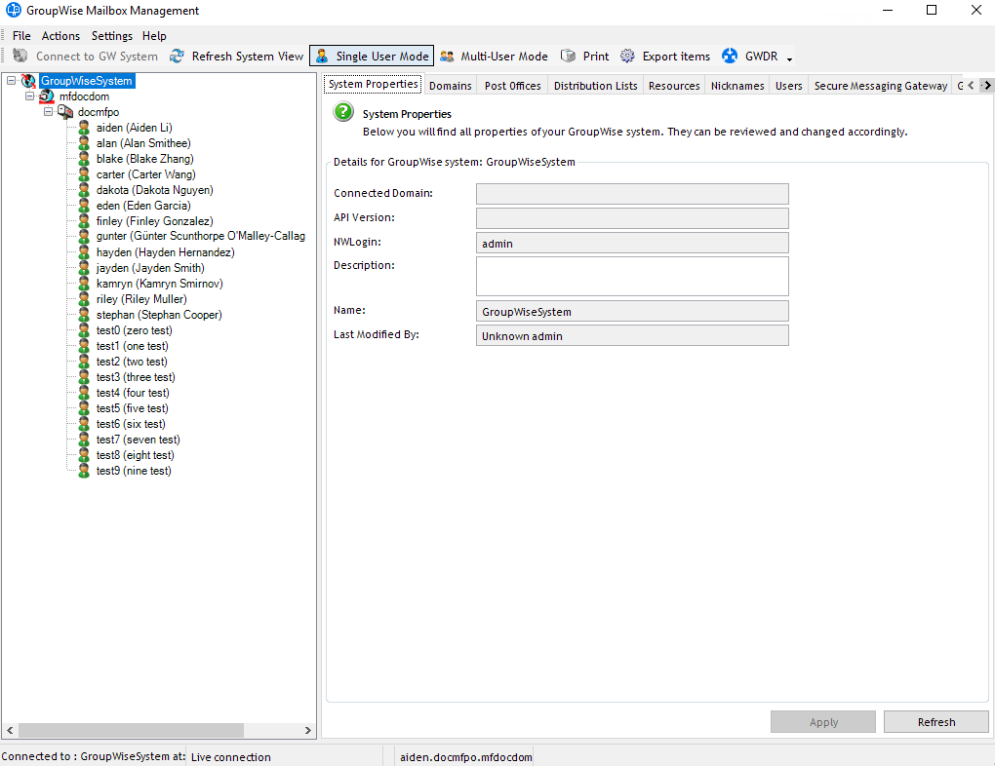The width and height of the screenshot is (995, 766).
Task: Select user test9 (nine test)
Action: (x=134, y=471)
